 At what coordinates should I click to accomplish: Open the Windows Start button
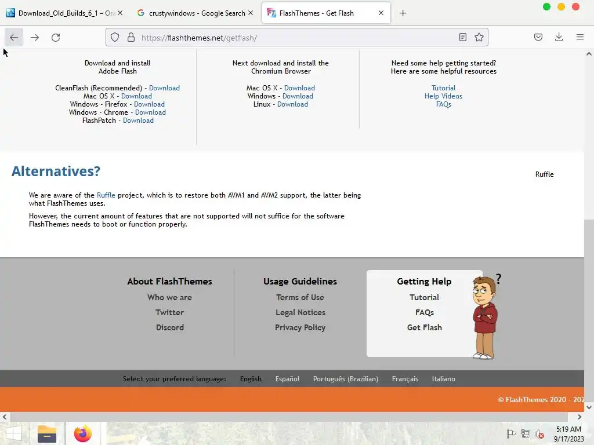14,433
